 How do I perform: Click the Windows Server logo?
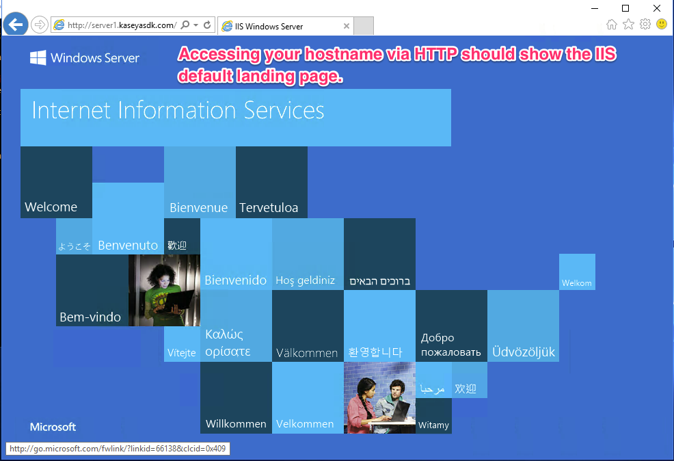click(x=85, y=57)
